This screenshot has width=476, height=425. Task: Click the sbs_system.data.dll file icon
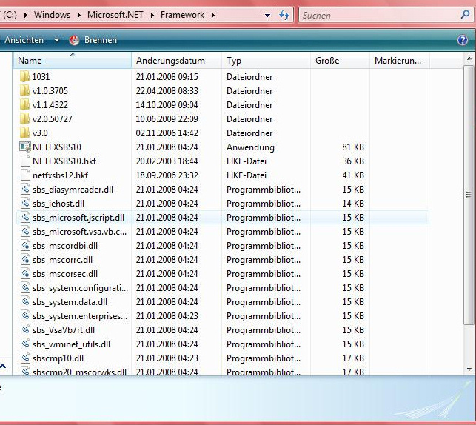[25, 302]
